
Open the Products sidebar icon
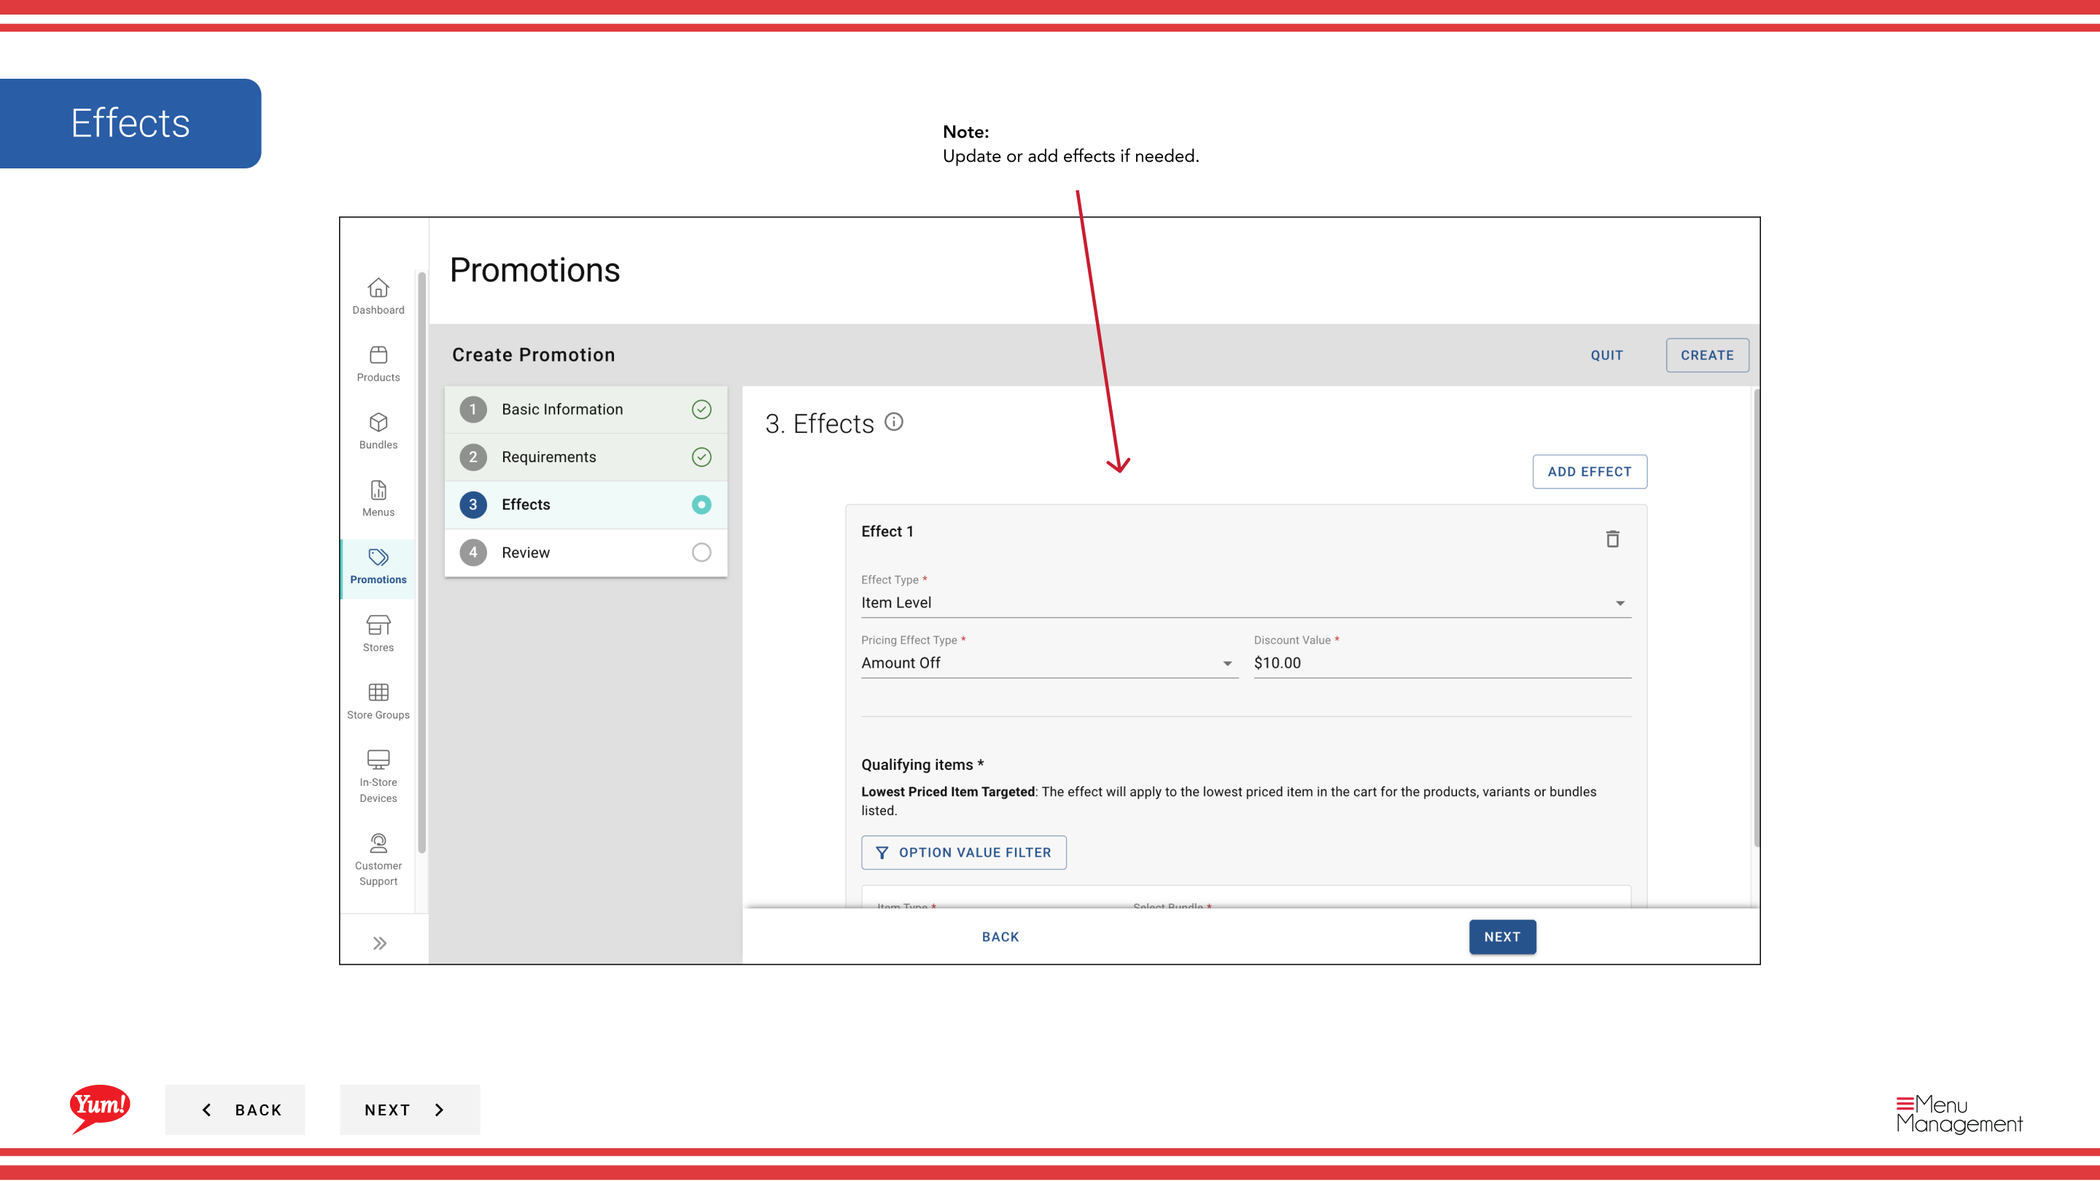click(x=378, y=354)
